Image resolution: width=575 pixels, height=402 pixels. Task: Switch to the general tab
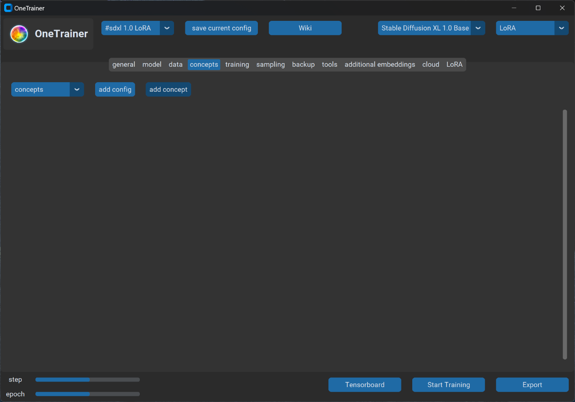pos(124,64)
